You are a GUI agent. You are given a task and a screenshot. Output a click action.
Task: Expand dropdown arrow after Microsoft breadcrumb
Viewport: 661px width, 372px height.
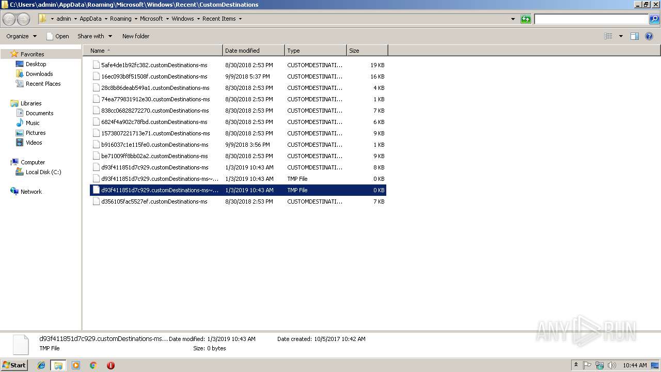pyautogui.click(x=167, y=19)
